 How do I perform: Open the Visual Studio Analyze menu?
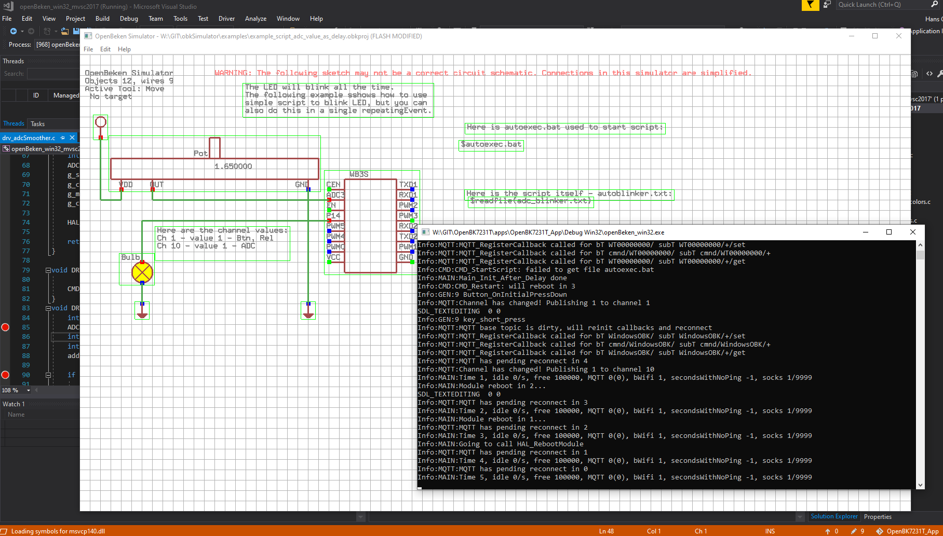255,19
